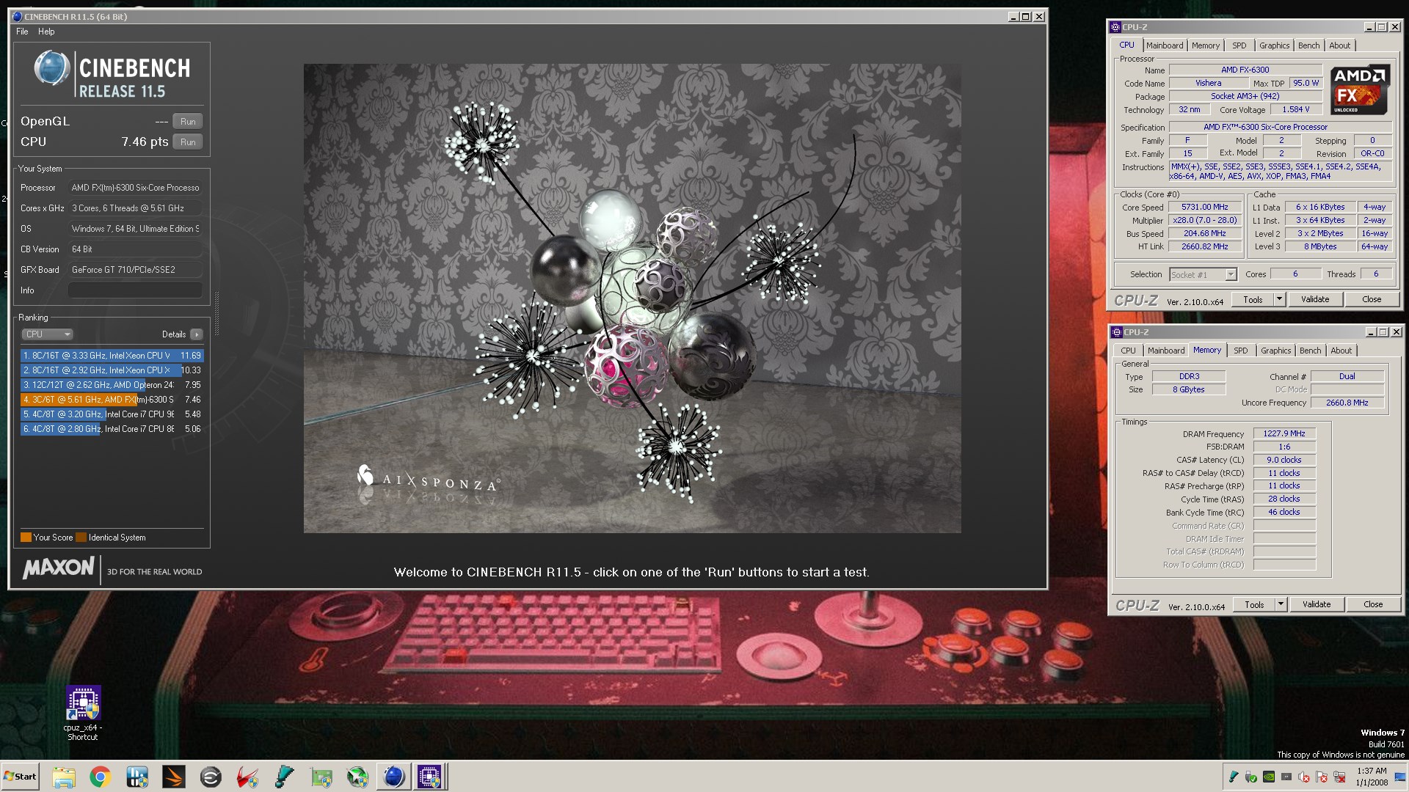Select ranking row 5 Core i7 3.20 GHz
The image size is (1409, 792).
click(x=112, y=414)
